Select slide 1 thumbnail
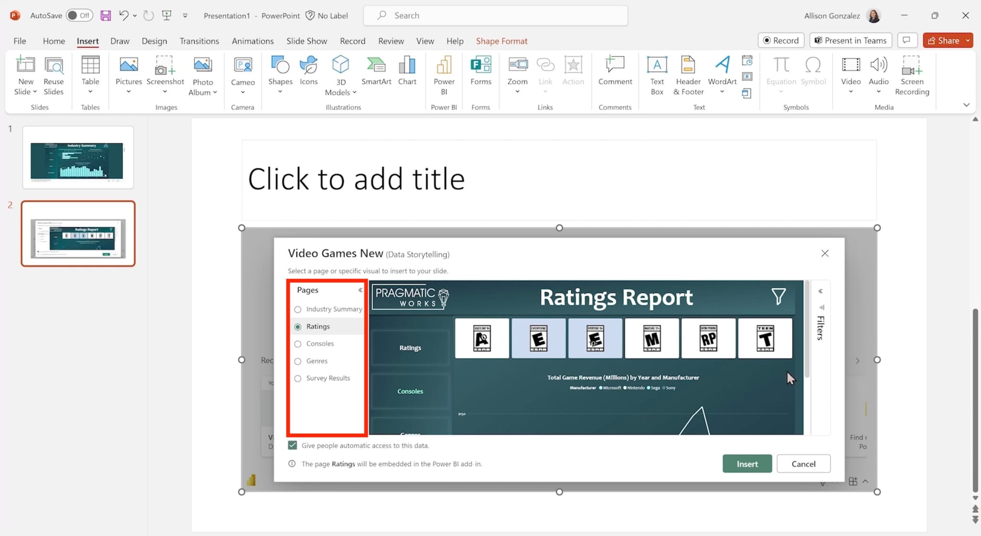981x536 pixels. 78,158
